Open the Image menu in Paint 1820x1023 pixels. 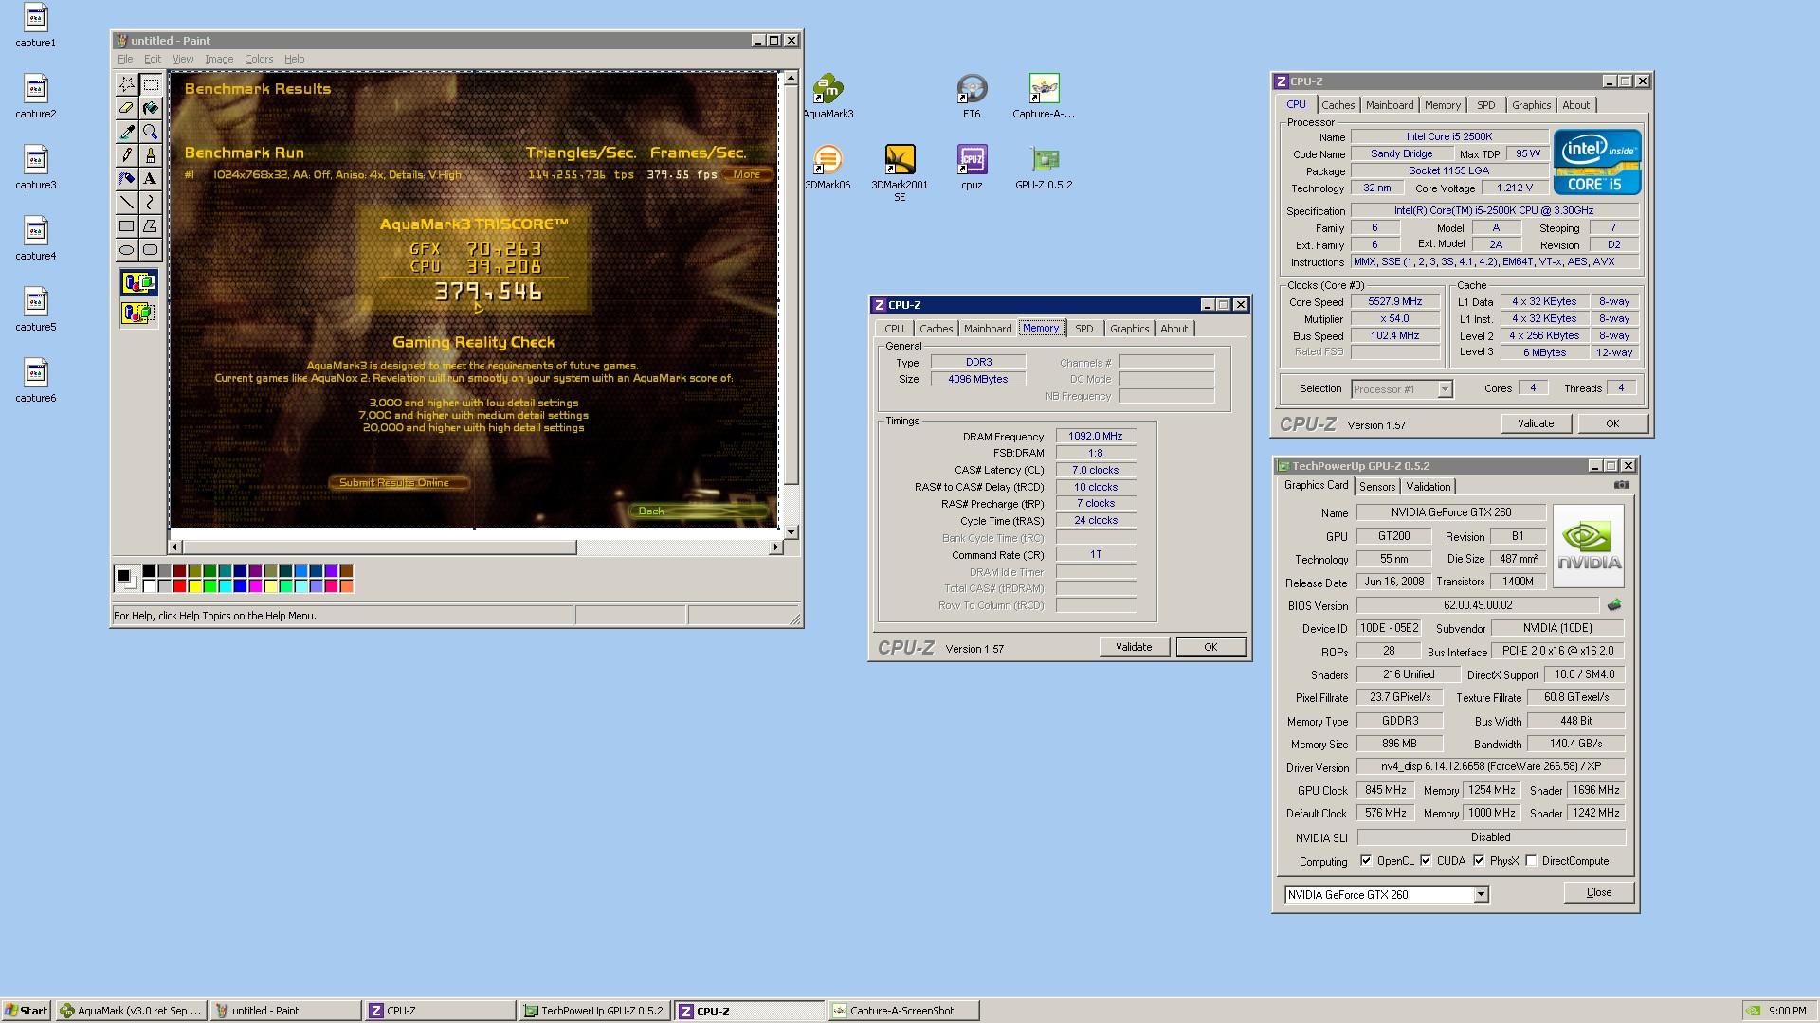219,59
